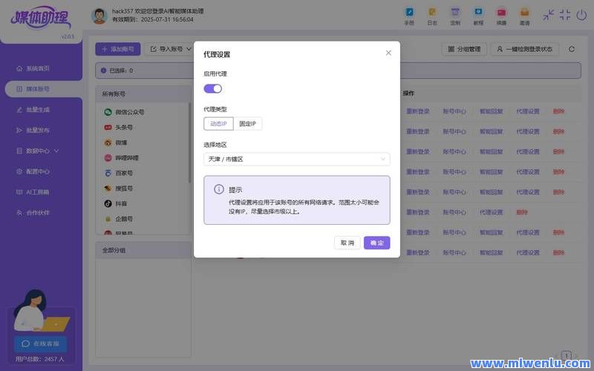Click the hack357 user avatar
The height and width of the screenshot is (371, 594).
pyautogui.click(x=99, y=16)
